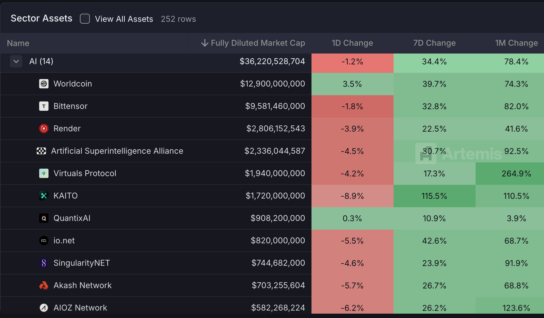Click Worldcoin 1D change 3.5% cell
Screen dimensions: 544x318
click(353, 84)
